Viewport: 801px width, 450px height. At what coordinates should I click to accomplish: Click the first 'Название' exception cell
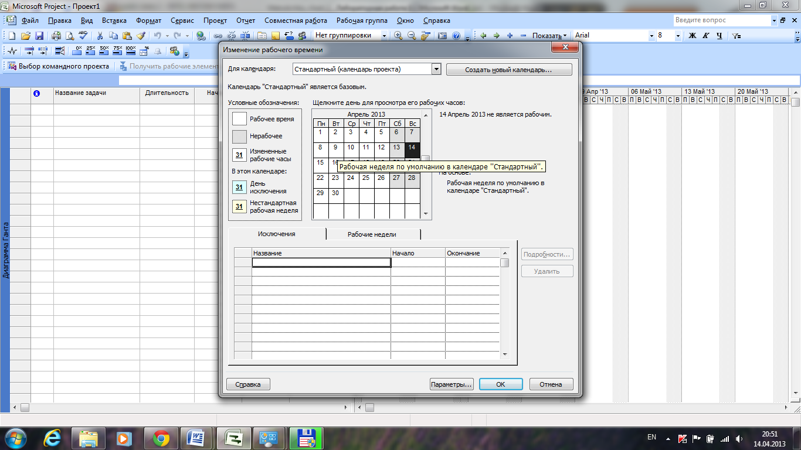[x=321, y=263]
